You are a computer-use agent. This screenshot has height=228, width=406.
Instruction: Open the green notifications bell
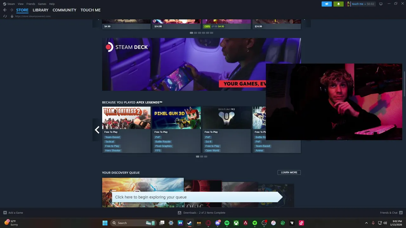(x=338, y=4)
